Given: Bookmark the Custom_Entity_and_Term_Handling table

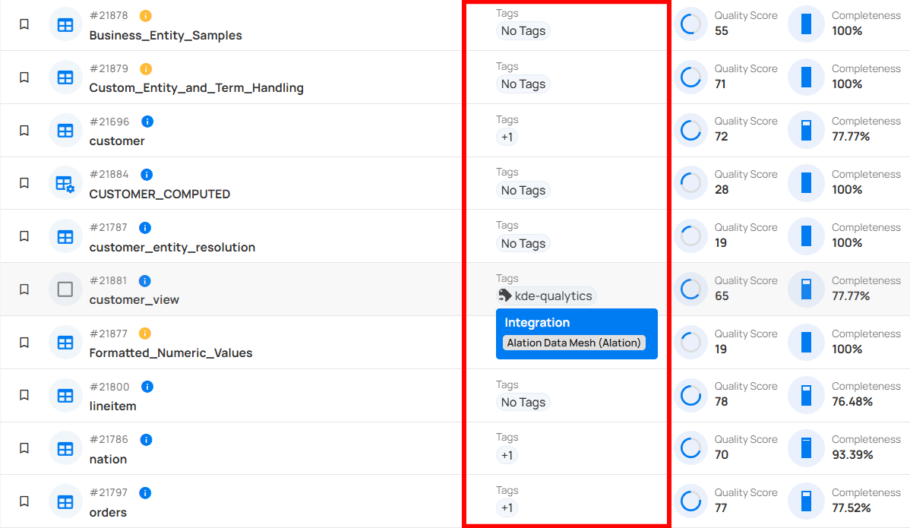Looking at the screenshot, I should (x=24, y=77).
